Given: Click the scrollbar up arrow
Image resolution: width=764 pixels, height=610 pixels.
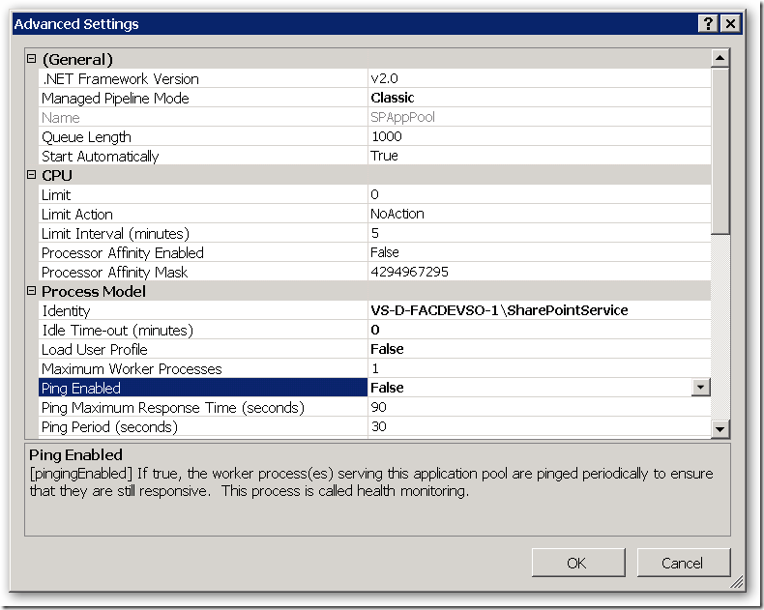Looking at the screenshot, I should click(x=720, y=58).
